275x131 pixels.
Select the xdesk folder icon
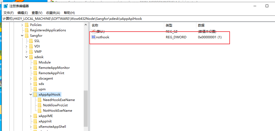pyautogui.click(x=31, y=57)
